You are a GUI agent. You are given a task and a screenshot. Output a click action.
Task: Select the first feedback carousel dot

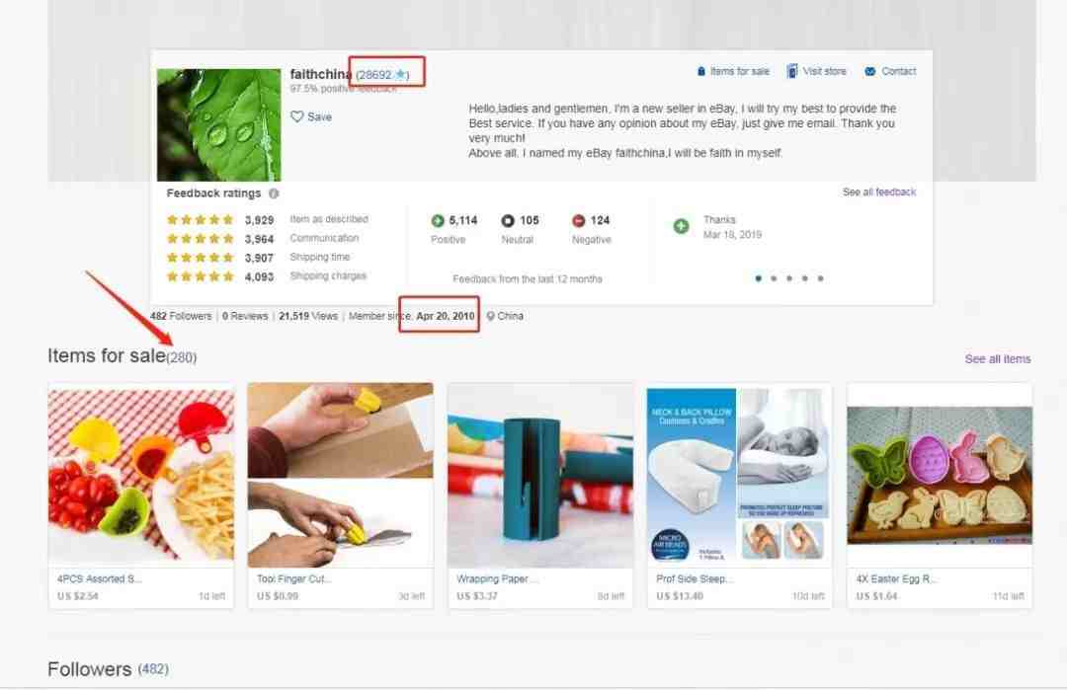(758, 278)
